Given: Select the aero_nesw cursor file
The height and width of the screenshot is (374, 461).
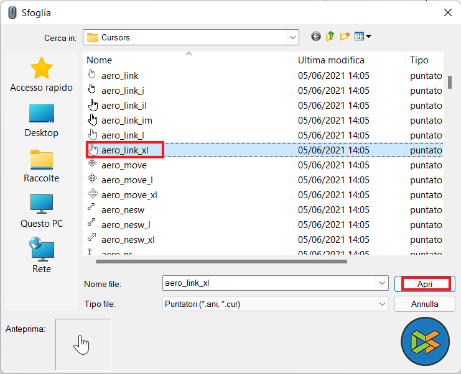Looking at the screenshot, I should click(x=123, y=210).
